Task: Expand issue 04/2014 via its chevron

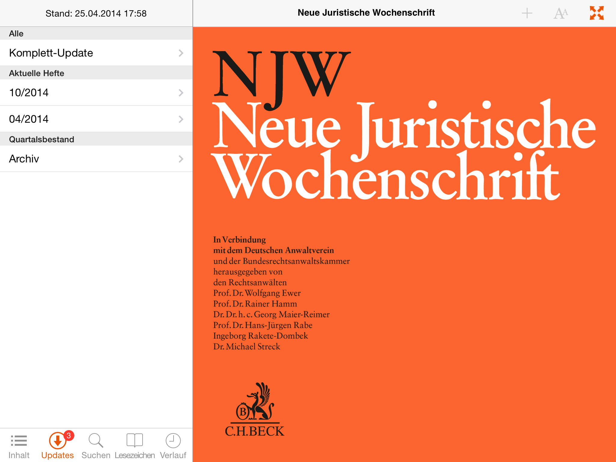Action: pyautogui.click(x=181, y=119)
